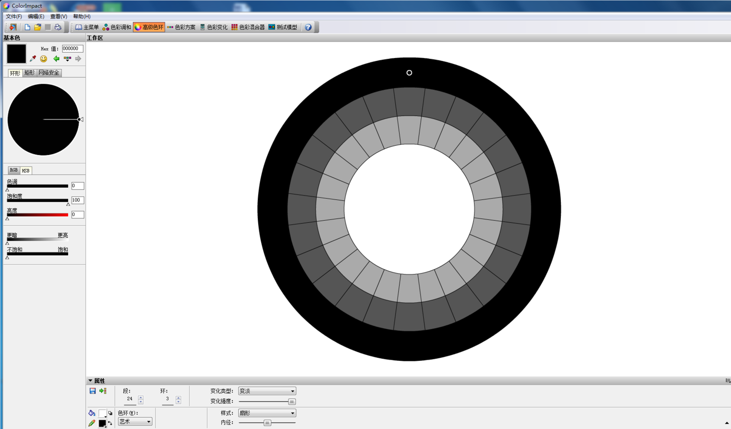Switch to the RGB color mode tab
The image size is (731, 429).
(x=14, y=170)
